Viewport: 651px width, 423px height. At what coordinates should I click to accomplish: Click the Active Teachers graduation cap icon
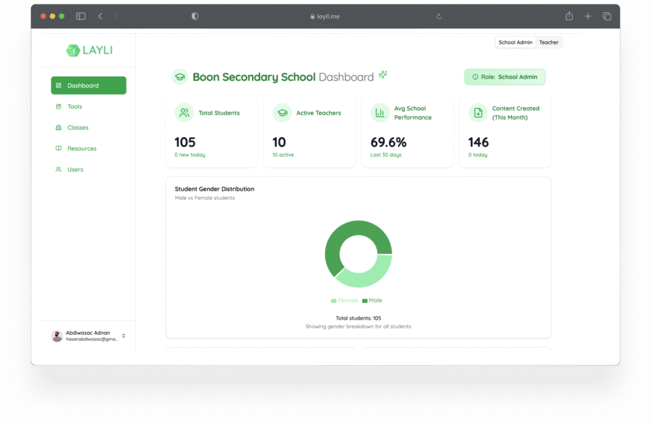[x=282, y=113]
